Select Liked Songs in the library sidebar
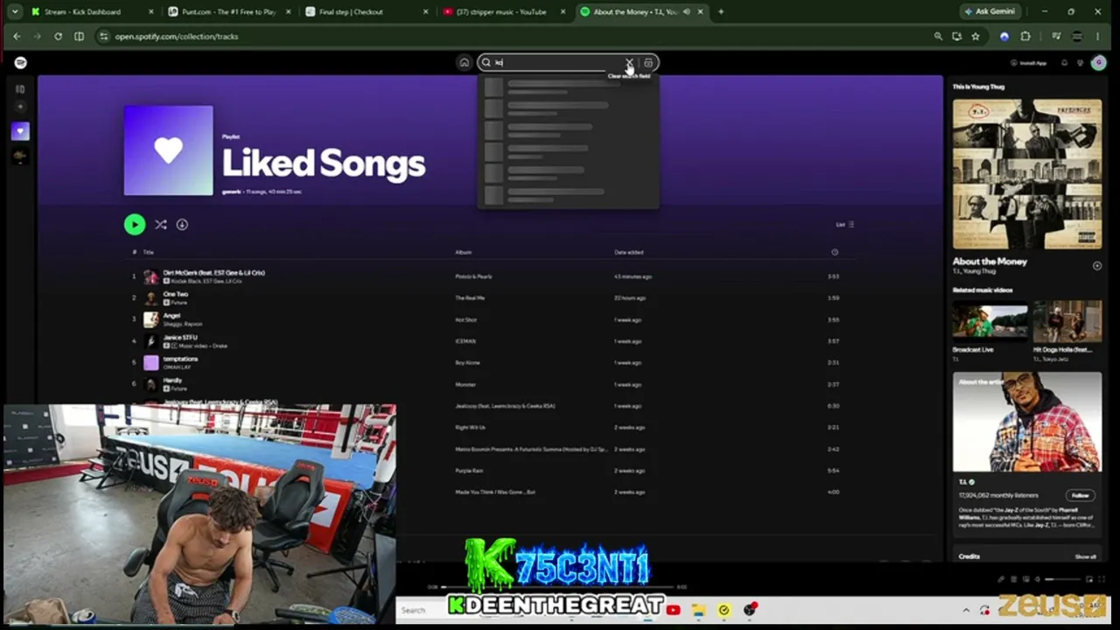The image size is (1120, 630). pos(20,131)
